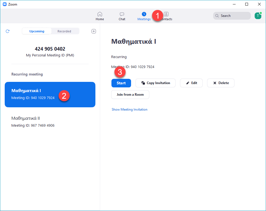The image size is (266, 211).
Task: Open the Contacts tab
Action: pyautogui.click(x=166, y=16)
